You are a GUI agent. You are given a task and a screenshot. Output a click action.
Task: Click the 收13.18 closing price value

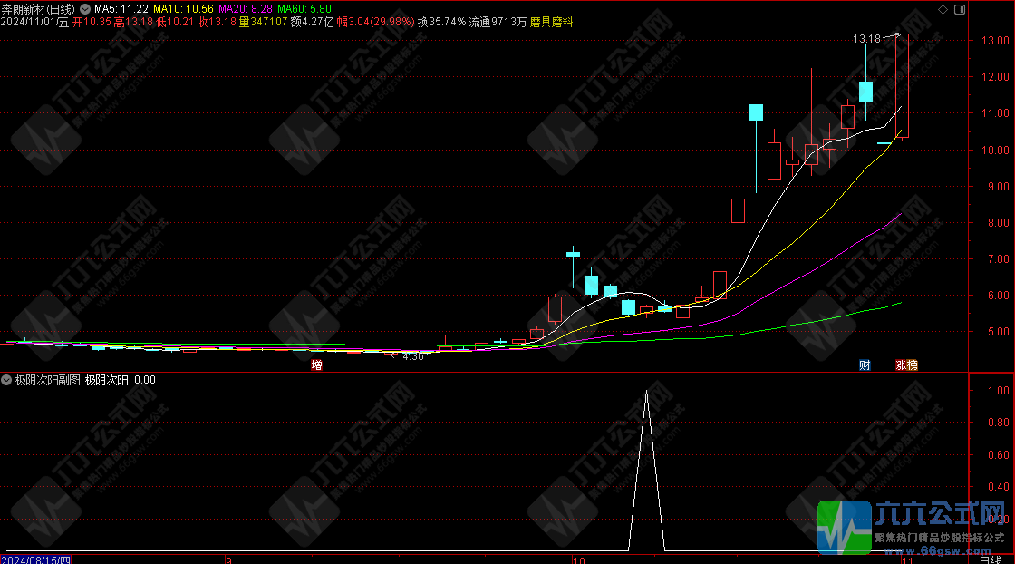(x=217, y=22)
